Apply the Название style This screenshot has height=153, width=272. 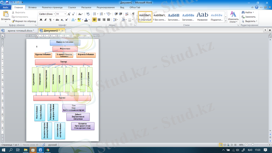point(202,16)
